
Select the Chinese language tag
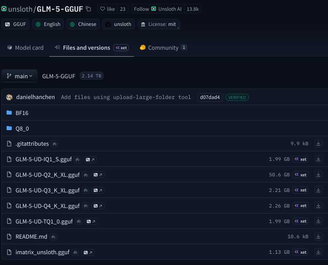[x=83, y=24]
